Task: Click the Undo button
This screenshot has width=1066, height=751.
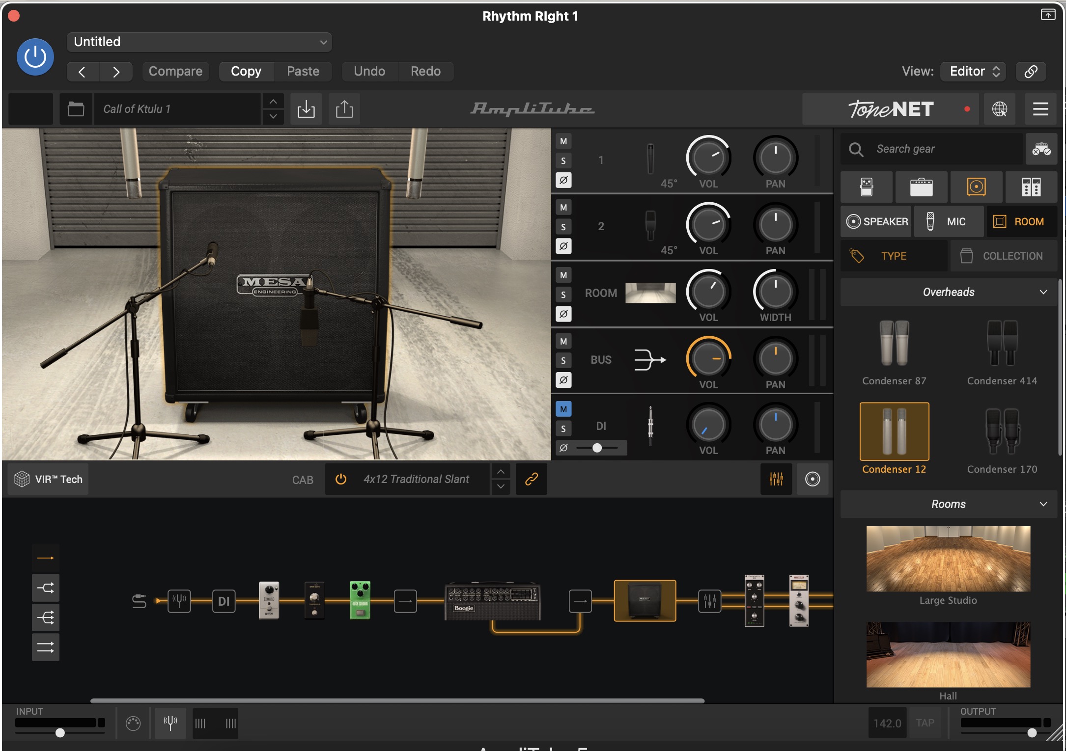Action: (369, 72)
